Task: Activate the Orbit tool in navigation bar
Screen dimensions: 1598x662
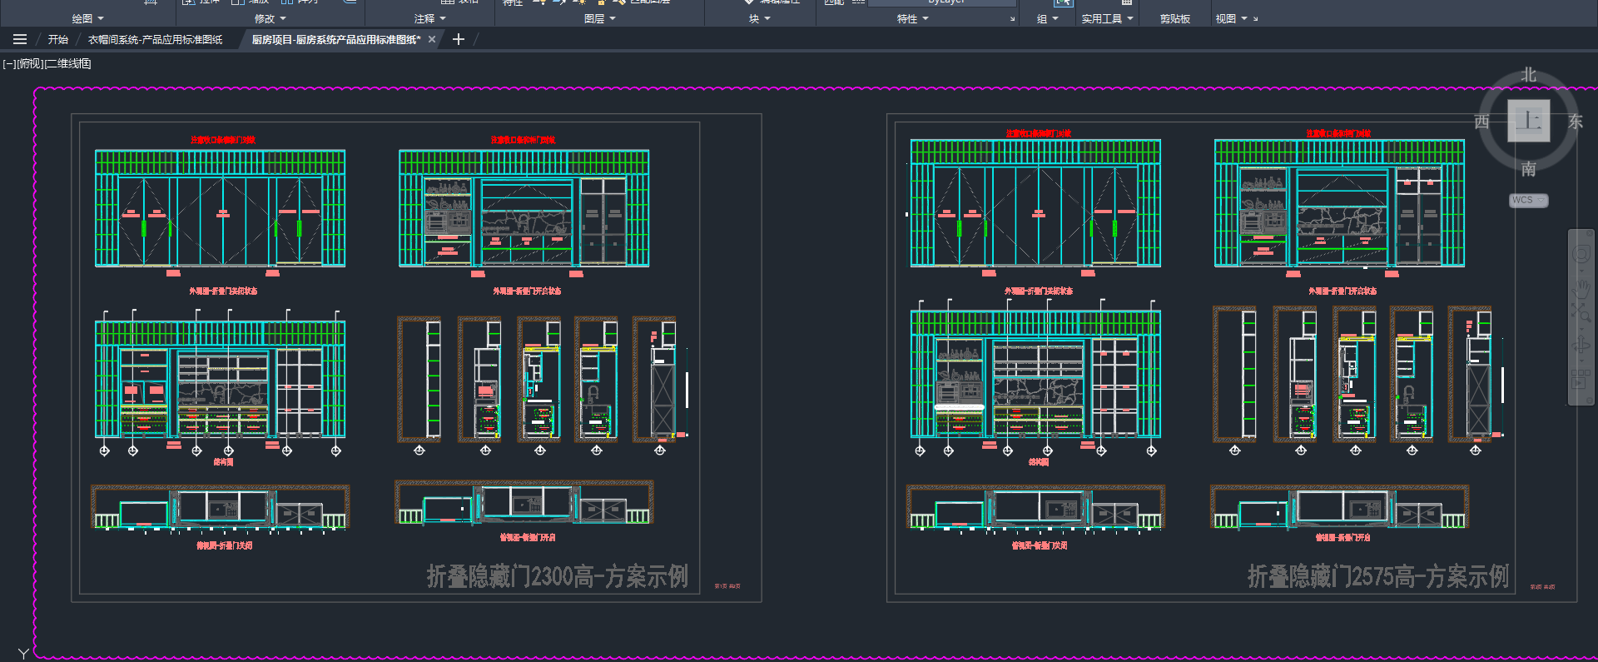Action: pos(1581,346)
